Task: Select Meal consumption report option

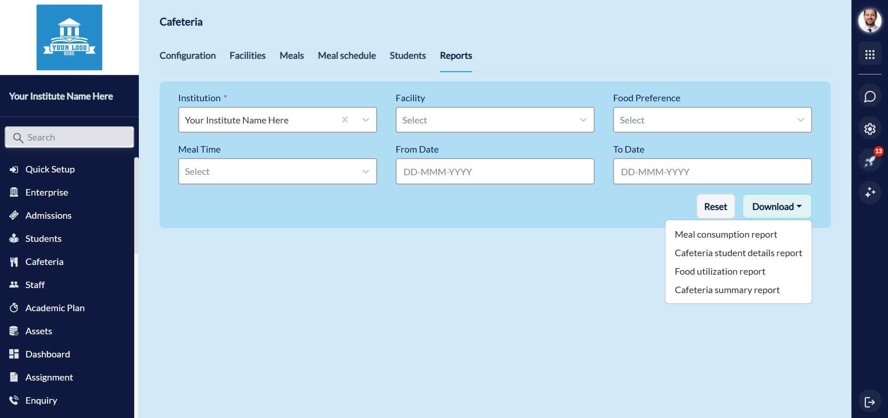Action: (726, 234)
